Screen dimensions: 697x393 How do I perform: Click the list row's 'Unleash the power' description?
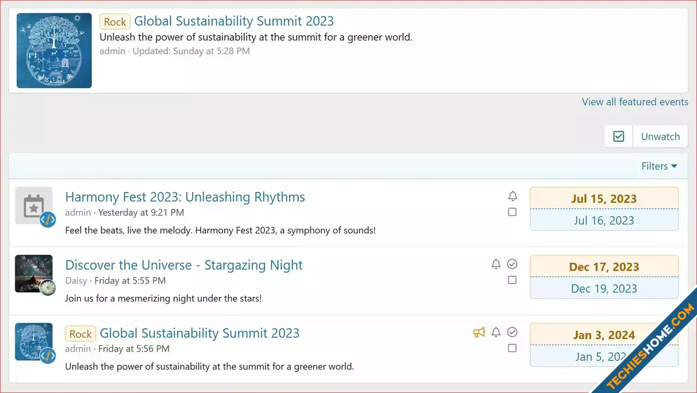click(x=209, y=367)
